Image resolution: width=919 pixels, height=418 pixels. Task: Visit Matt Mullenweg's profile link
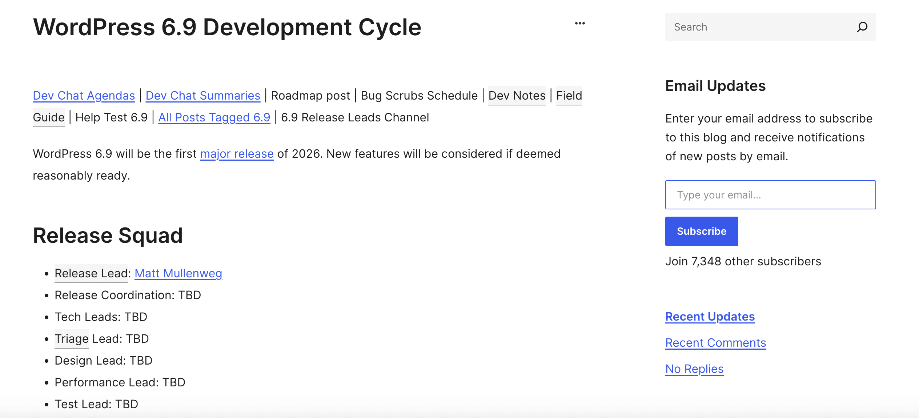178,273
